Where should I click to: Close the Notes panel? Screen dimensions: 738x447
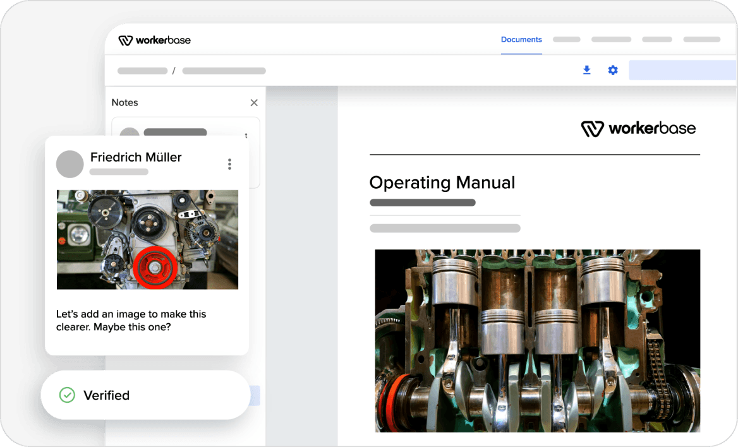coord(254,103)
